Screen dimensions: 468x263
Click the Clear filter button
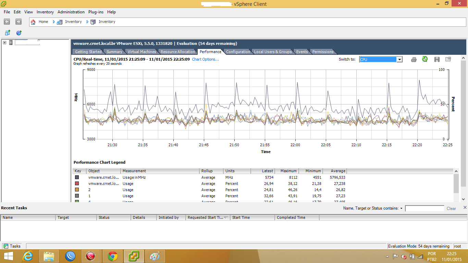(x=451, y=209)
